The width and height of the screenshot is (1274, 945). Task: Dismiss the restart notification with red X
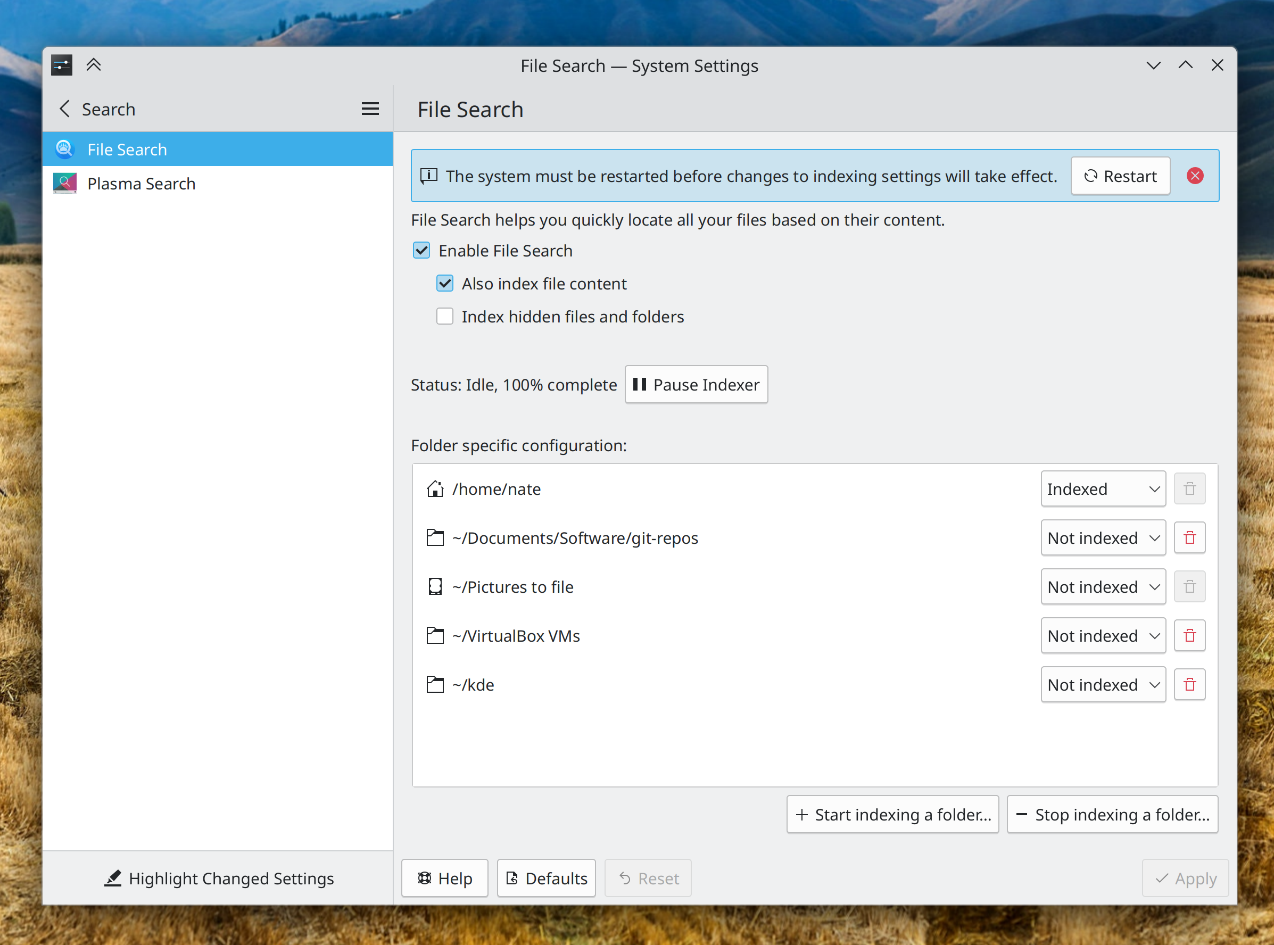coord(1195,176)
